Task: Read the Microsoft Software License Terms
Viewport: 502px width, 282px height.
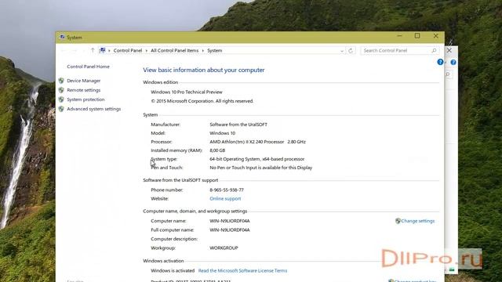Action: 242,270
